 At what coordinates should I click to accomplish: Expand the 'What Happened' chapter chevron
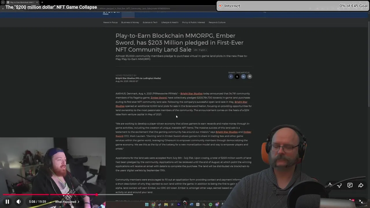pos(78,202)
